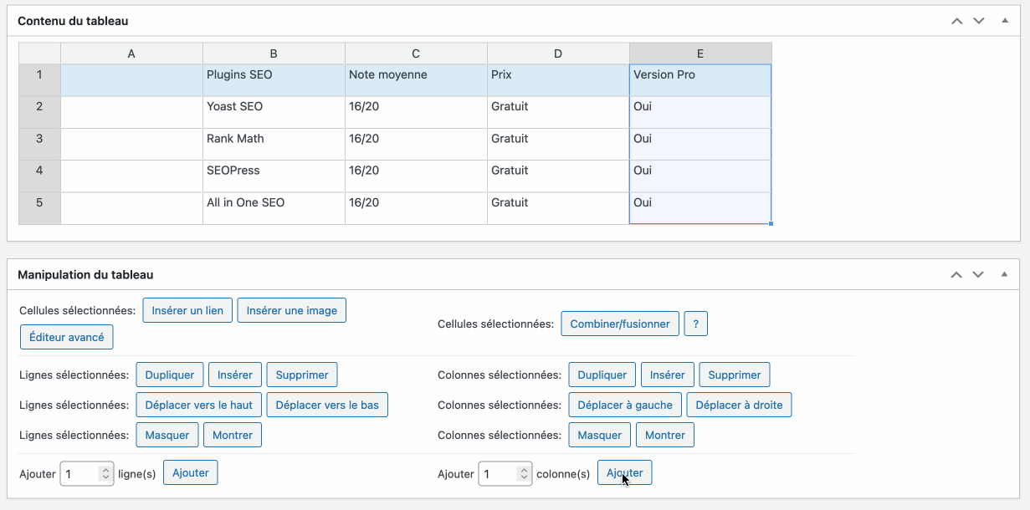
Task: Montrer the selected colonnes
Action: pos(665,435)
